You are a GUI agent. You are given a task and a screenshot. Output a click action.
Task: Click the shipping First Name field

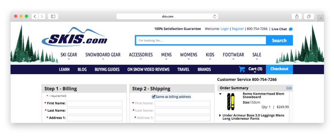[183, 104]
